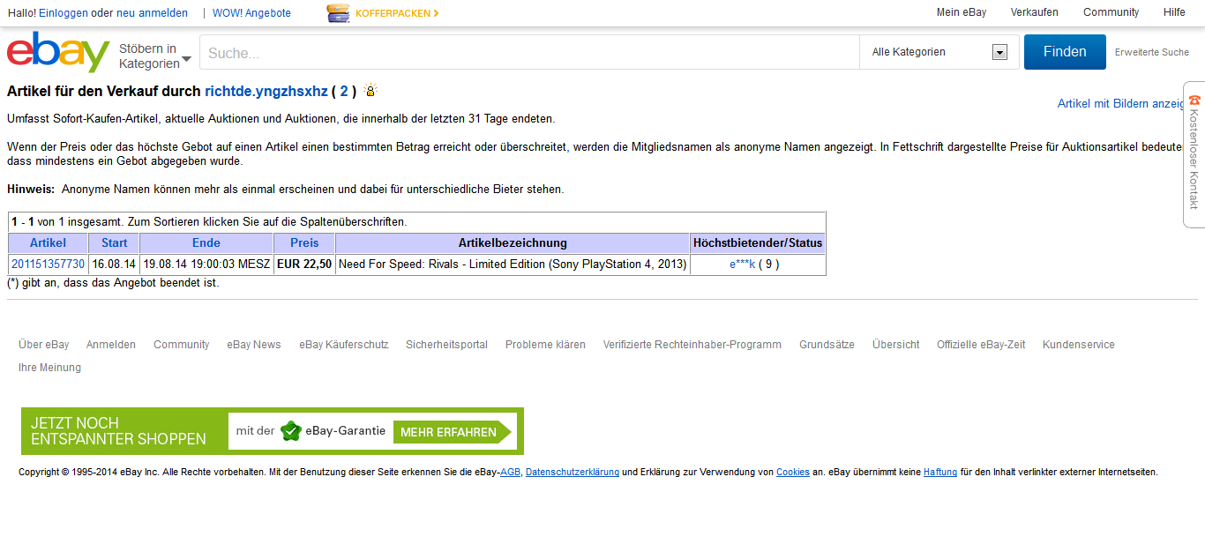Click Über eBay footer link
The height and width of the screenshot is (559, 1205).
tap(44, 345)
